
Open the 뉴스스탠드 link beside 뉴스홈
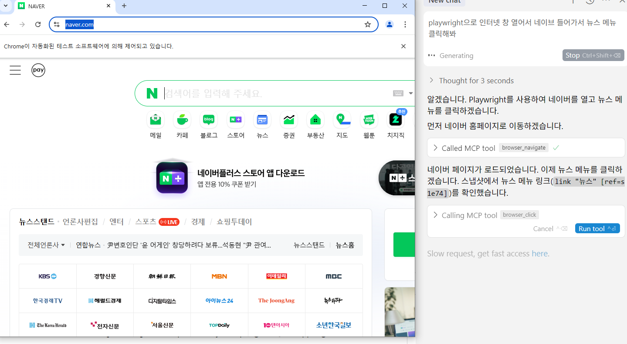click(x=309, y=245)
